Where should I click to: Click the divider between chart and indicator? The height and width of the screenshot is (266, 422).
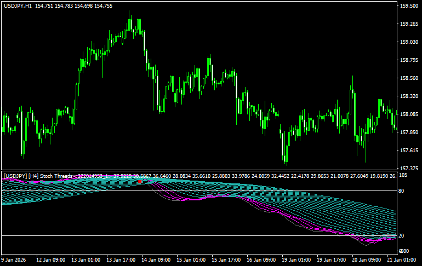pos(197,170)
